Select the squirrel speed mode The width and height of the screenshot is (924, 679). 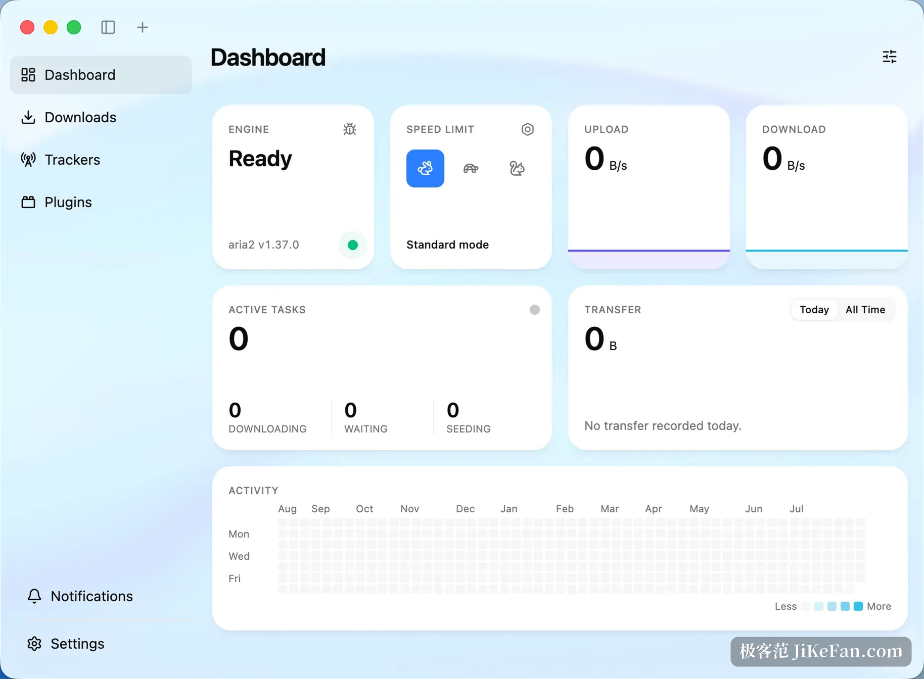pos(517,168)
